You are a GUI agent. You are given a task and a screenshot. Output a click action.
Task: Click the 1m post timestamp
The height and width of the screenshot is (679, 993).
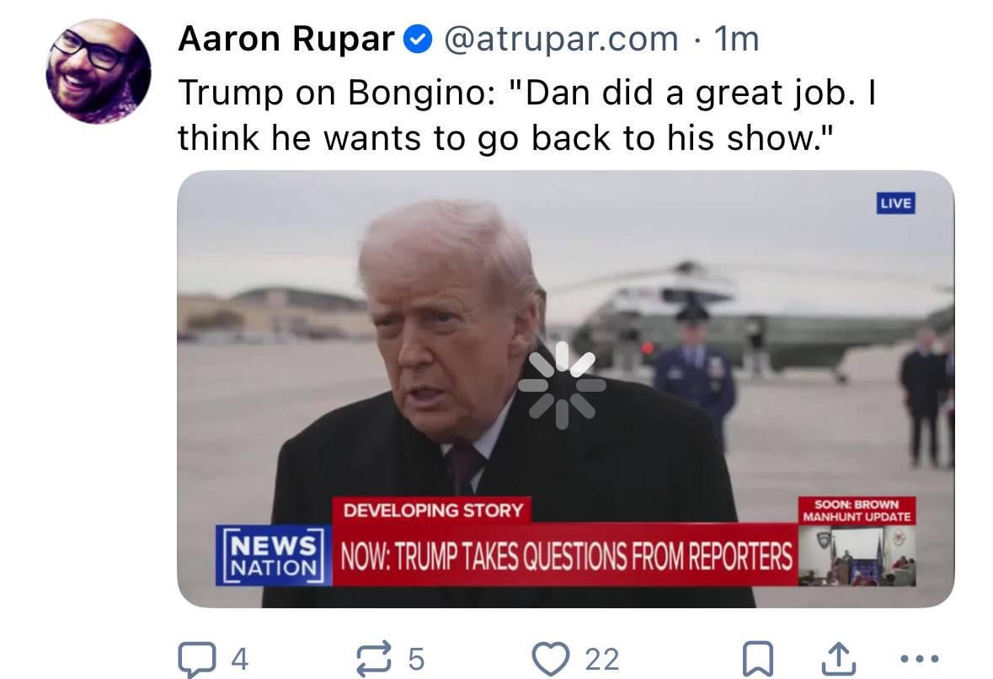[736, 40]
